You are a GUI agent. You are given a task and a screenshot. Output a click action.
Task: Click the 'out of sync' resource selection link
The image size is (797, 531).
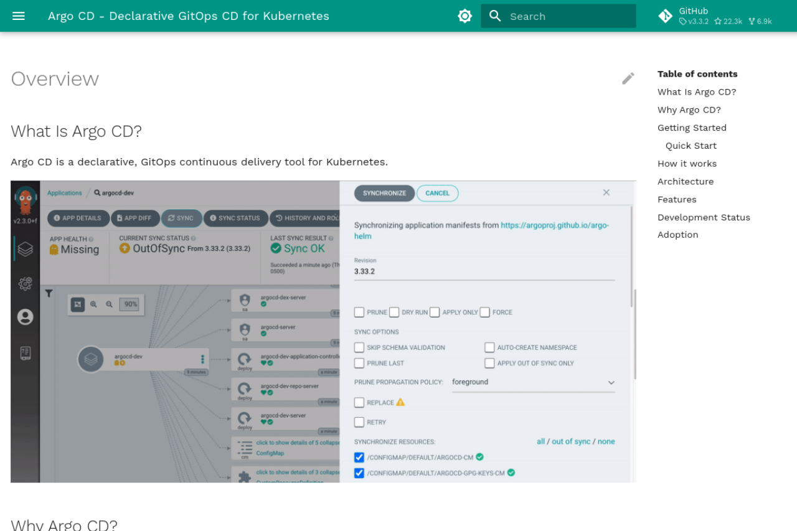(571, 441)
